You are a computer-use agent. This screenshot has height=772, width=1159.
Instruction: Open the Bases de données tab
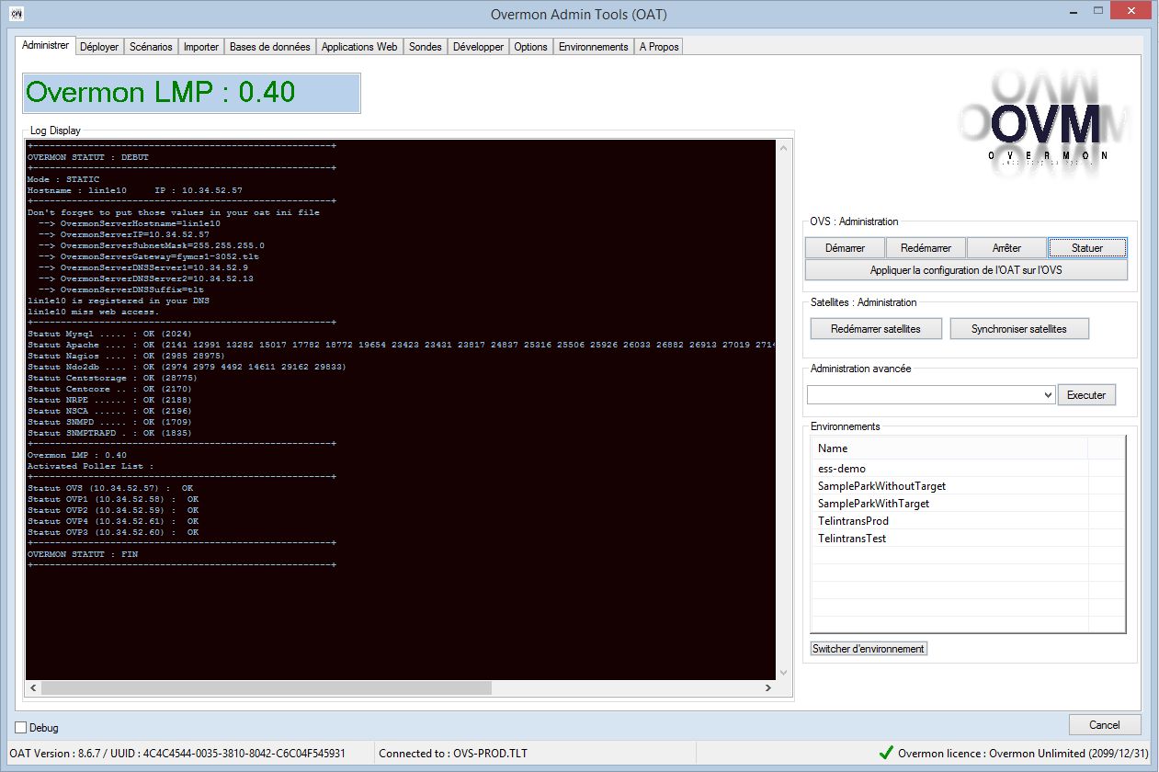pyautogui.click(x=270, y=47)
